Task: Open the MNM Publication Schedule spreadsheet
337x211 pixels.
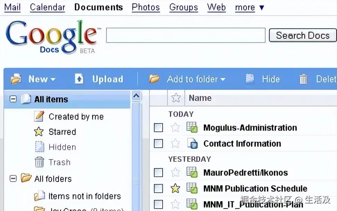Action: (255, 189)
